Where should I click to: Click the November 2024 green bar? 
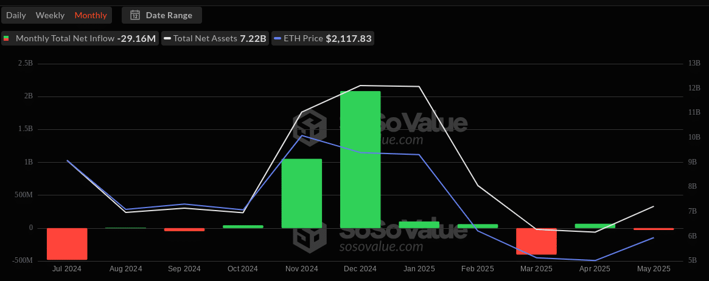(x=301, y=193)
